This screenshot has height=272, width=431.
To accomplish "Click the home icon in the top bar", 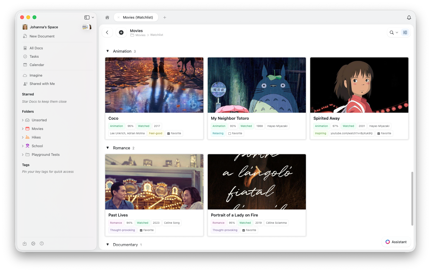I will tap(107, 17).
